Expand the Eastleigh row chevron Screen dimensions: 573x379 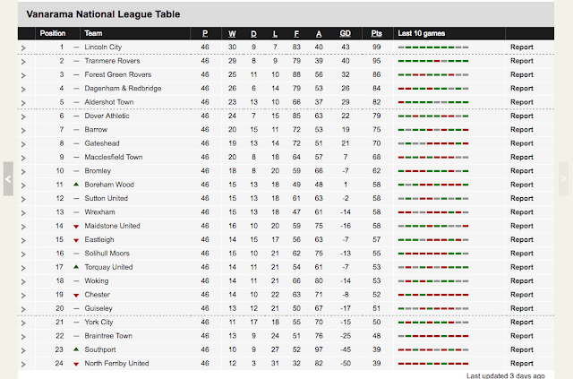[x=23, y=240]
